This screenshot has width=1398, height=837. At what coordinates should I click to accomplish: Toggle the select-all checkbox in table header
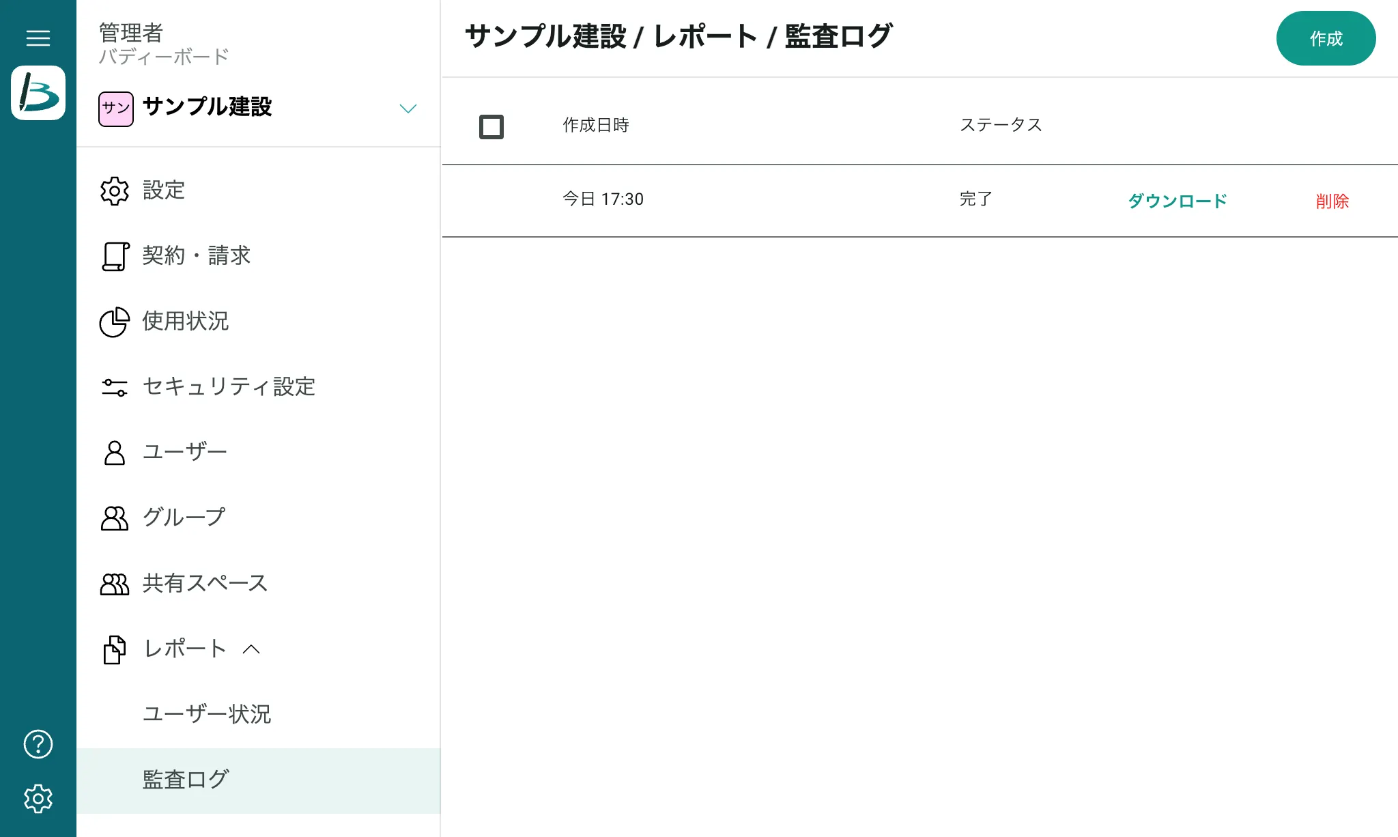tap(491, 127)
